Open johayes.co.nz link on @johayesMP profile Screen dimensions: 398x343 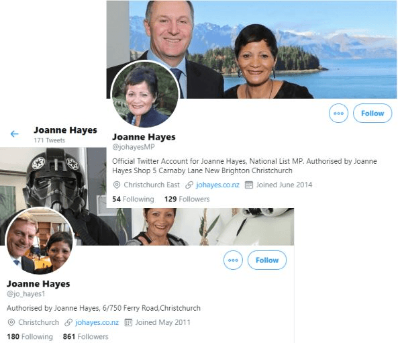217,185
